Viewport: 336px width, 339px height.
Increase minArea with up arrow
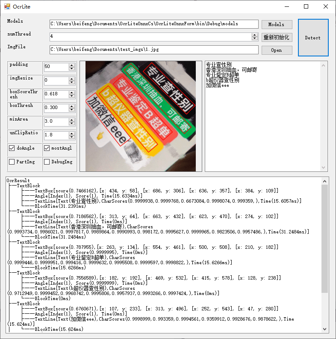72,120
